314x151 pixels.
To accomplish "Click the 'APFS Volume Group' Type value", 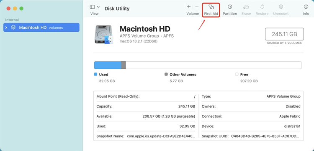I will [x=283, y=96].
